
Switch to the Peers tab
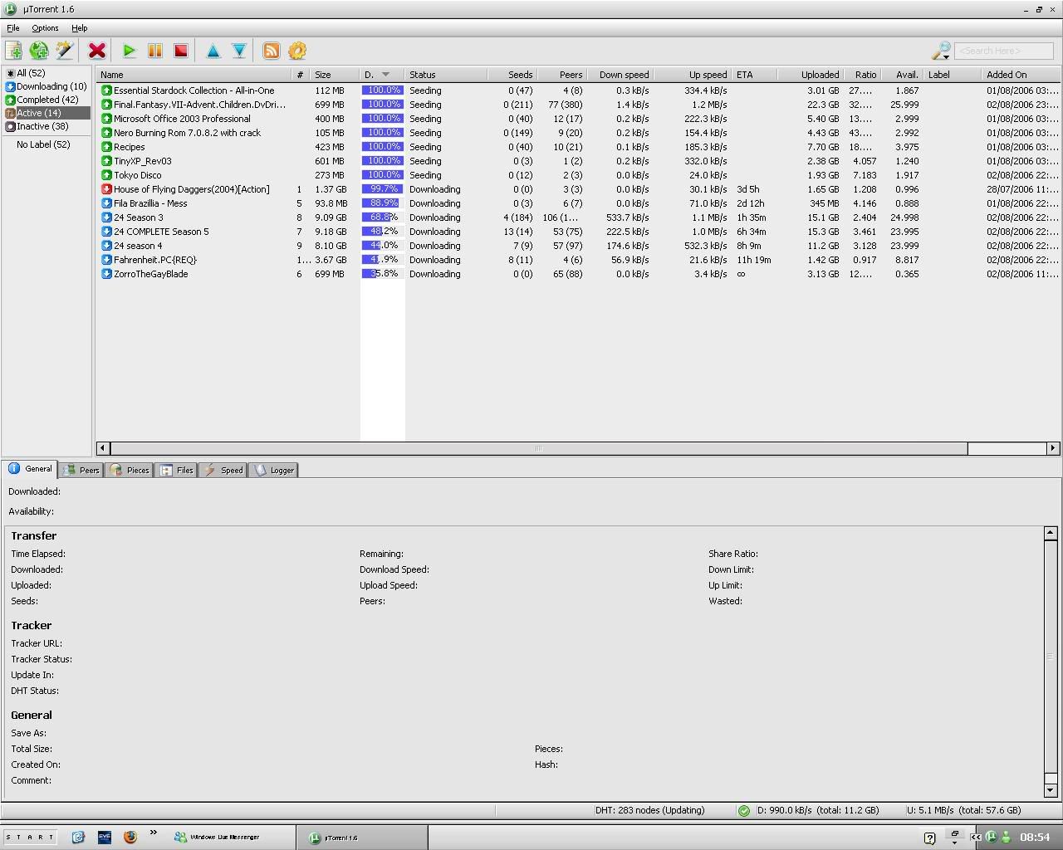81,470
